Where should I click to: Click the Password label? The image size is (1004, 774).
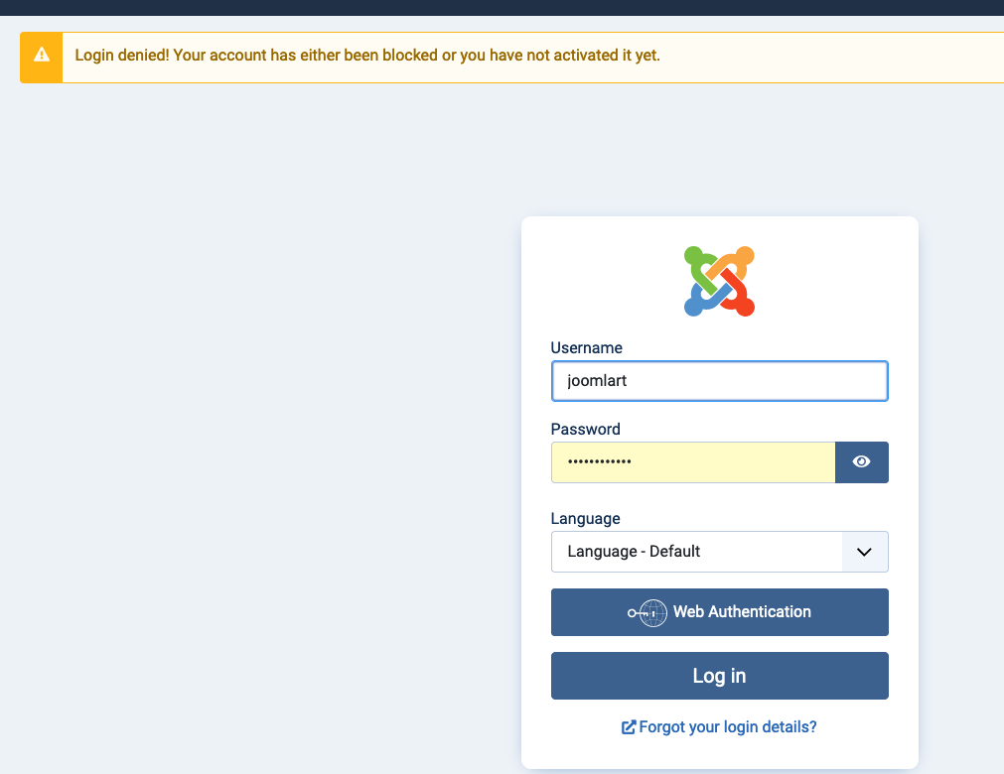coord(585,429)
